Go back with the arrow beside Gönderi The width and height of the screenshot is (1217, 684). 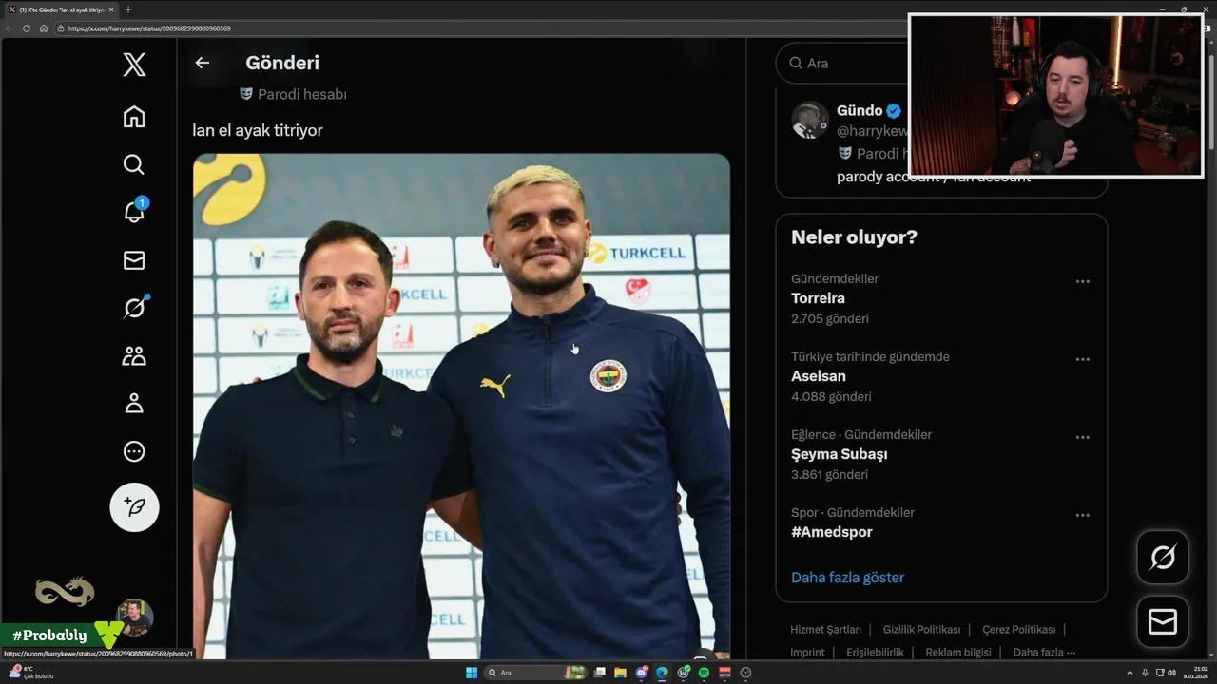pos(202,63)
